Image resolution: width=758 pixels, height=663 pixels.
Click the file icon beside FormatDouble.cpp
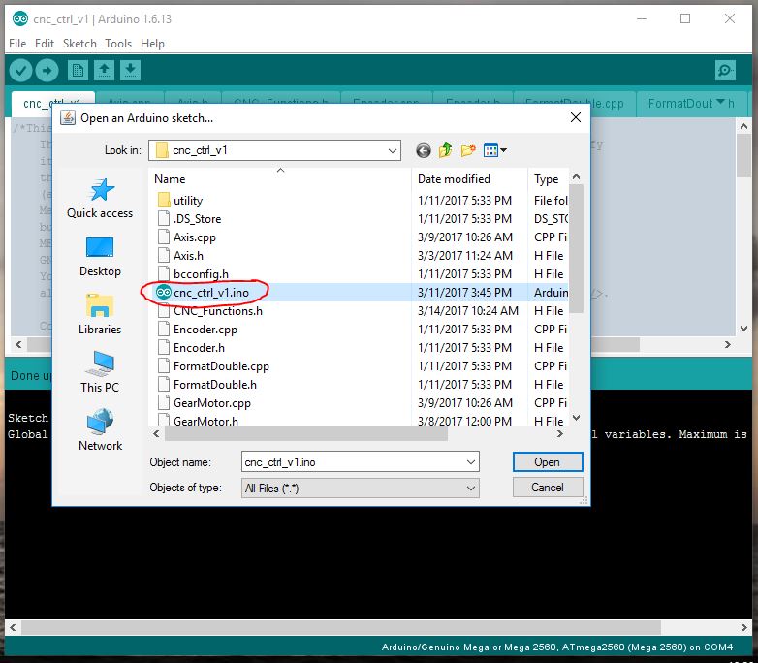tap(164, 365)
